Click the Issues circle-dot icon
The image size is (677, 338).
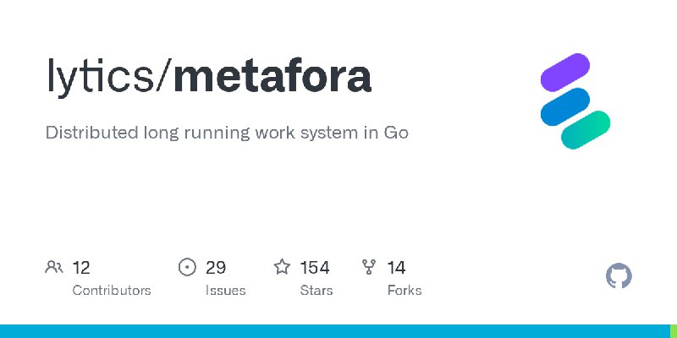(187, 267)
